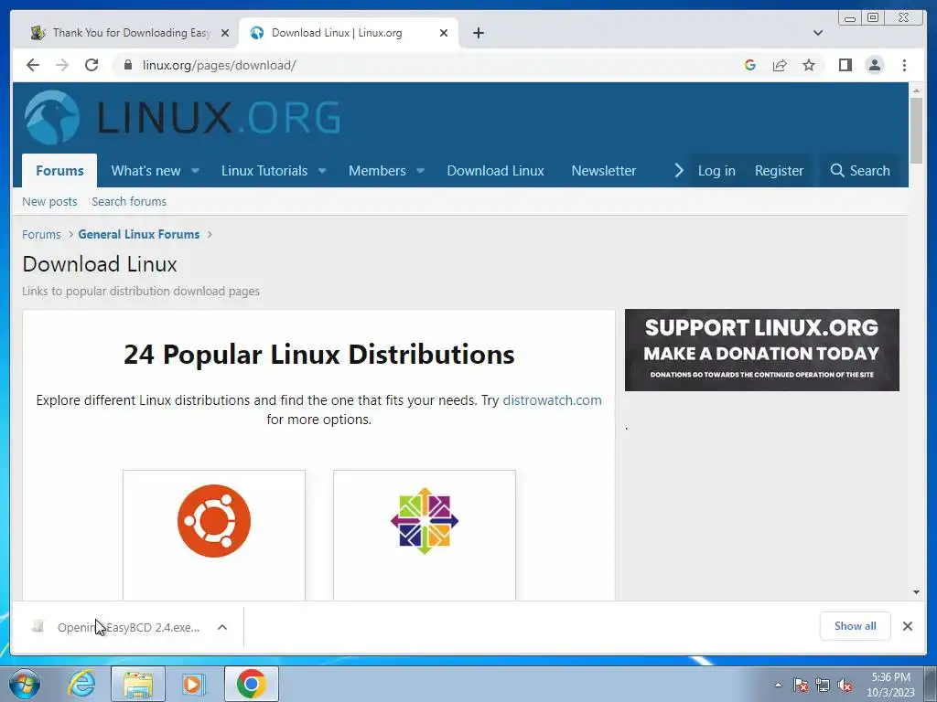Click the scrollbar down arrow
This screenshot has height=702, width=937.
tap(916, 592)
